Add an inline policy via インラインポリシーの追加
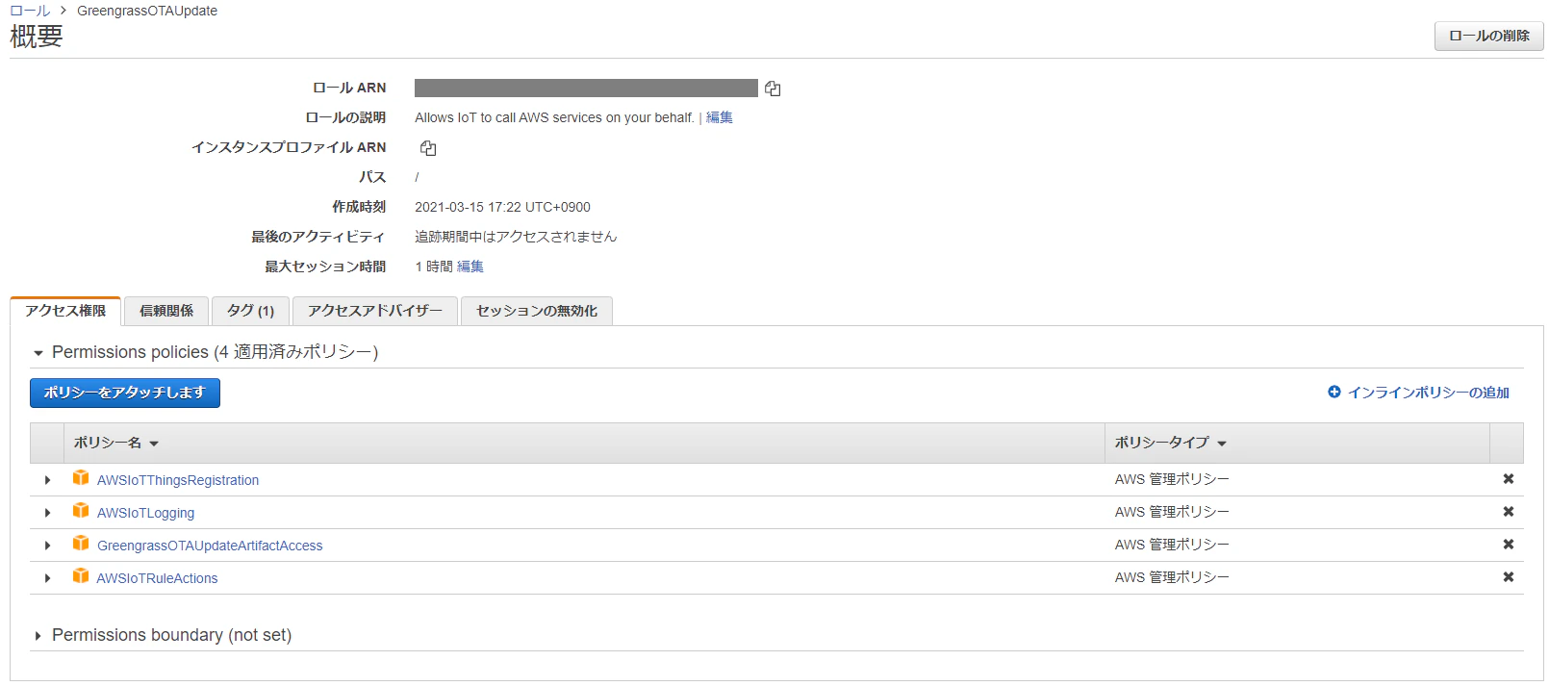 pos(1428,393)
